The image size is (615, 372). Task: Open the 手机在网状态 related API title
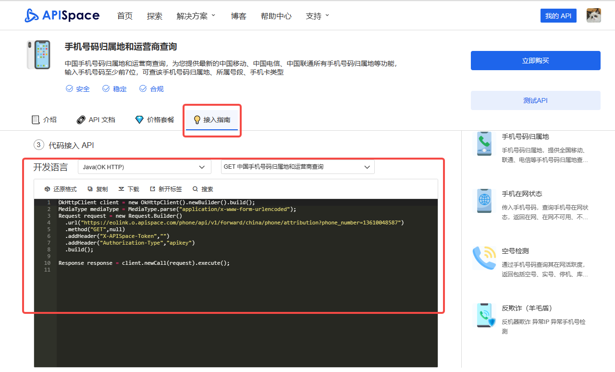pyautogui.click(x=522, y=194)
